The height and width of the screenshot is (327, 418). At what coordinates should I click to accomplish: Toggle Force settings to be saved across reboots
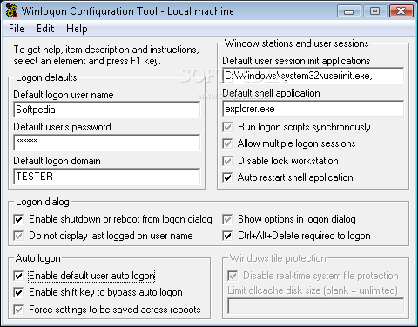coord(18,310)
